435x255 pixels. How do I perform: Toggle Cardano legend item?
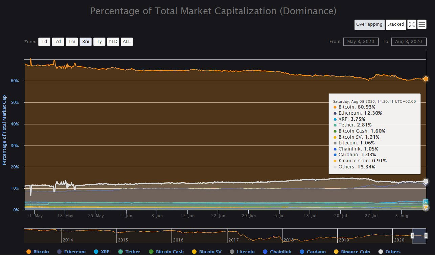point(313,252)
